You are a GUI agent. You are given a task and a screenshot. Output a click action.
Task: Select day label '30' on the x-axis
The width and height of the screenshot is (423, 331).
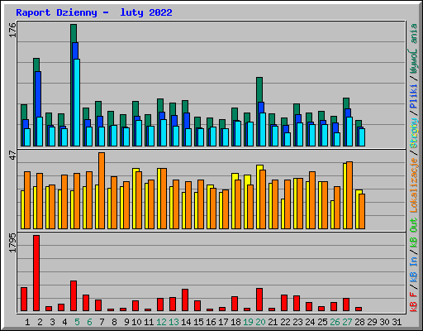pyautogui.click(x=384, y=322)
